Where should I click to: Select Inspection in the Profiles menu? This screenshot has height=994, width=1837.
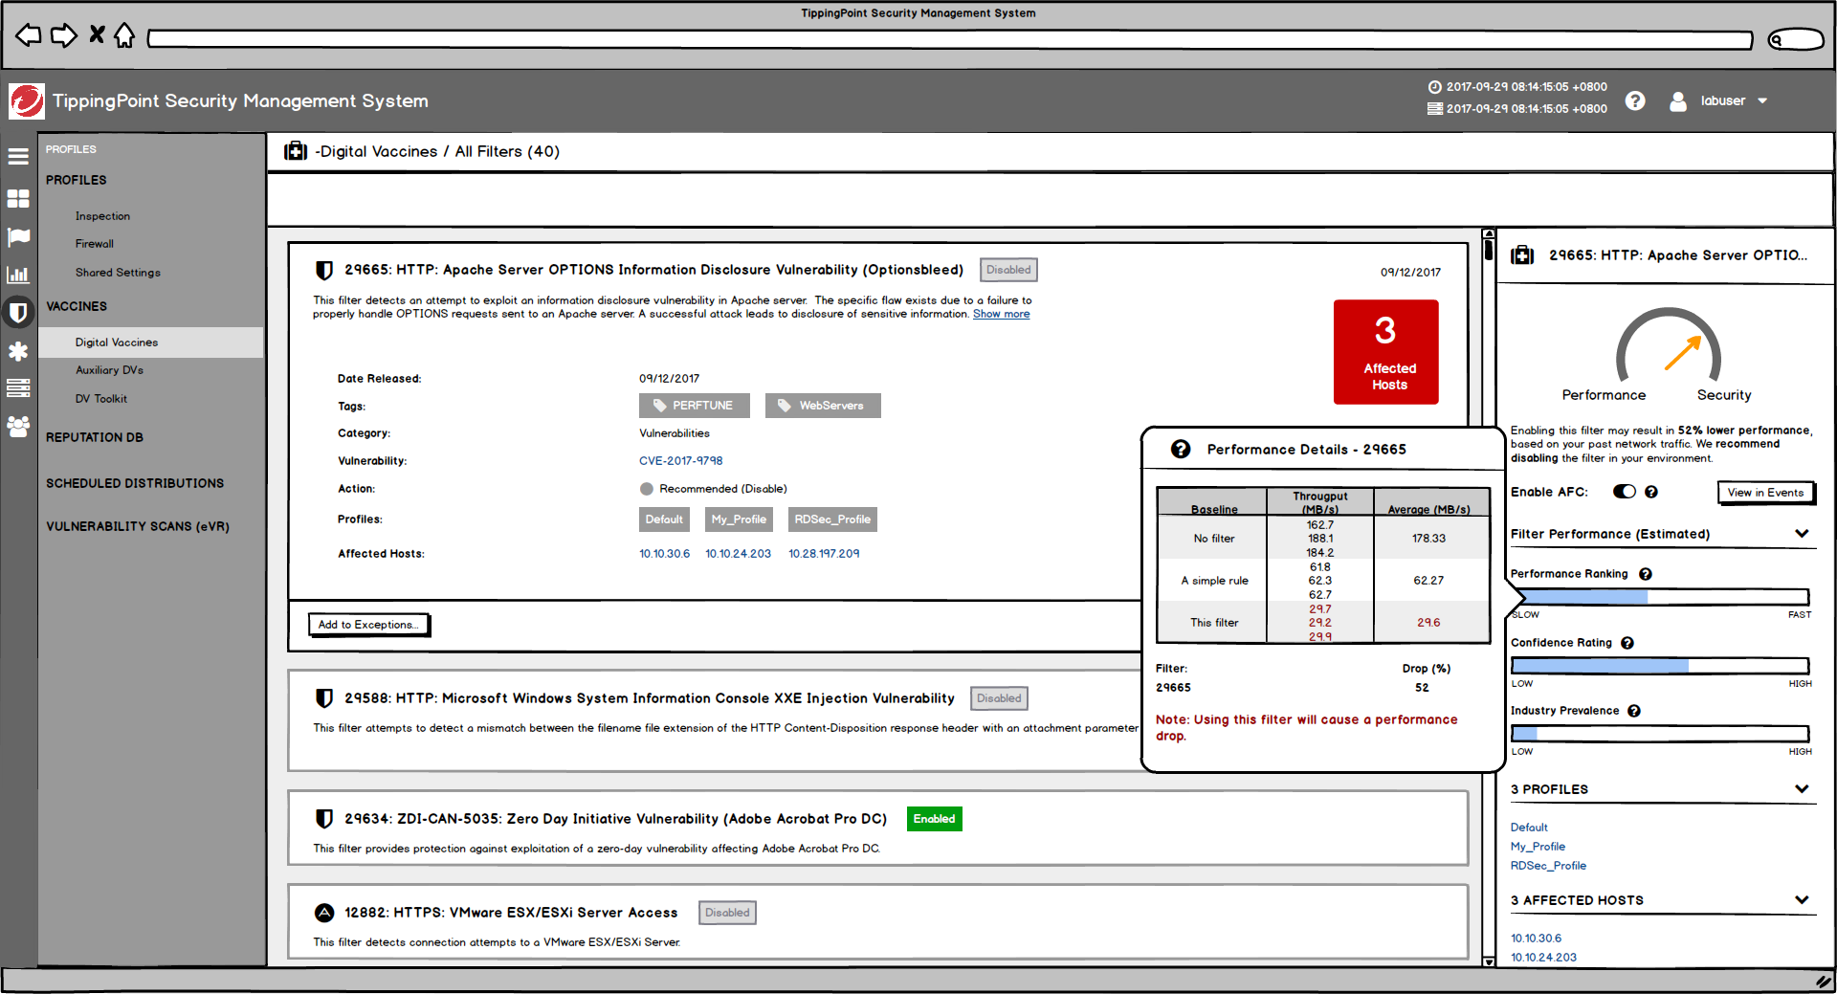tap(102, 216)
